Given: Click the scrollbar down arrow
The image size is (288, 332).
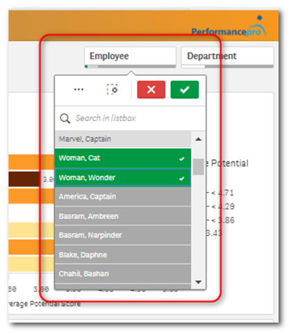Looking at the screenshot, I should click(x=199, y=282).
